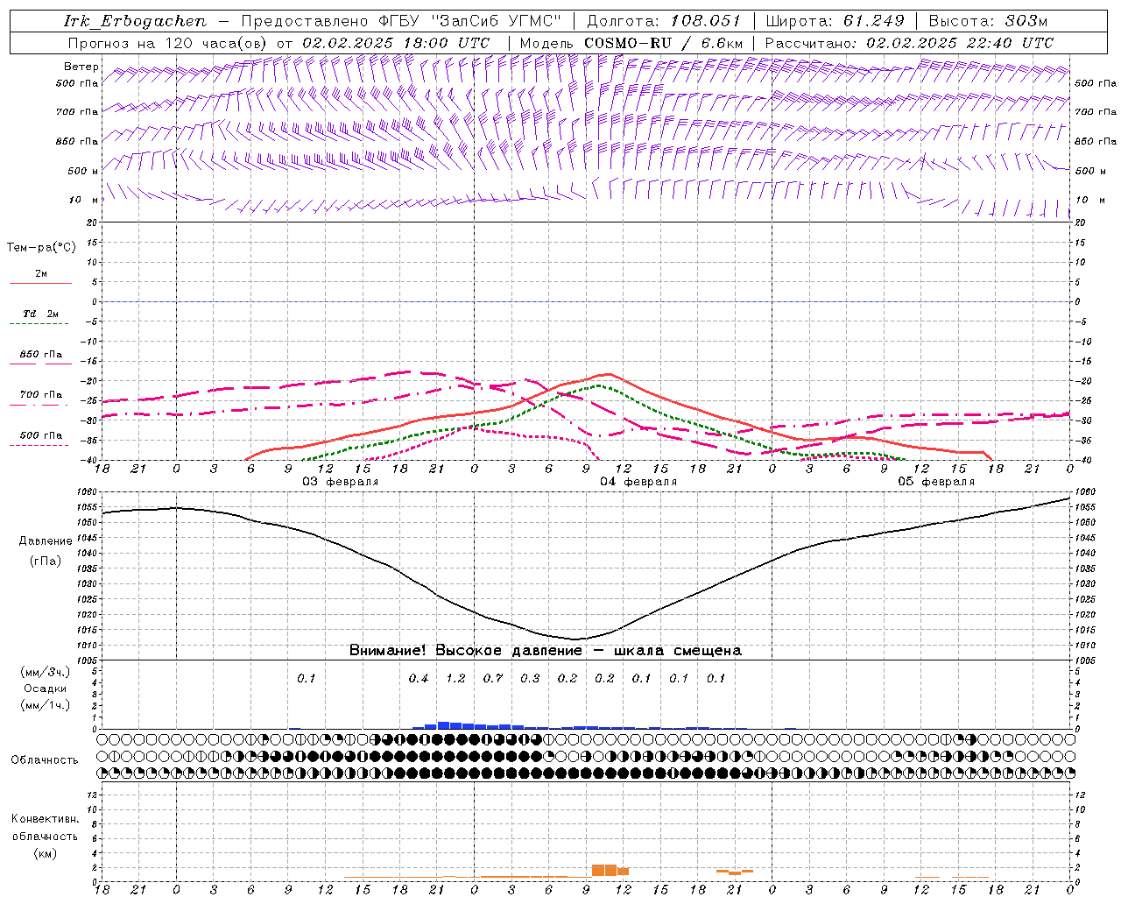Viewport: 1121px width, 897px height.
Task: Click the 'Облачность' cloudiness label
Action: [x=44, y=759]
